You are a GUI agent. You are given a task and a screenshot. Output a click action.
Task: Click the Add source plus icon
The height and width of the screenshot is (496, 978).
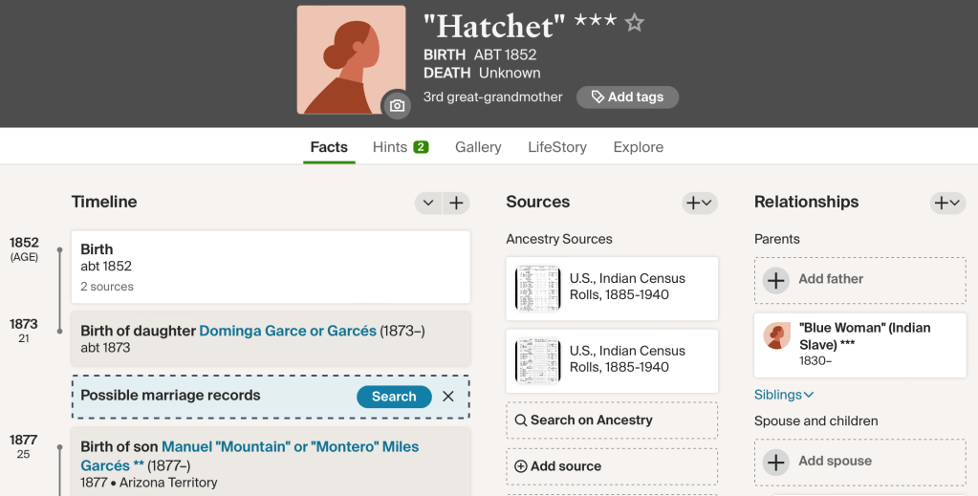tap(521, 466)
